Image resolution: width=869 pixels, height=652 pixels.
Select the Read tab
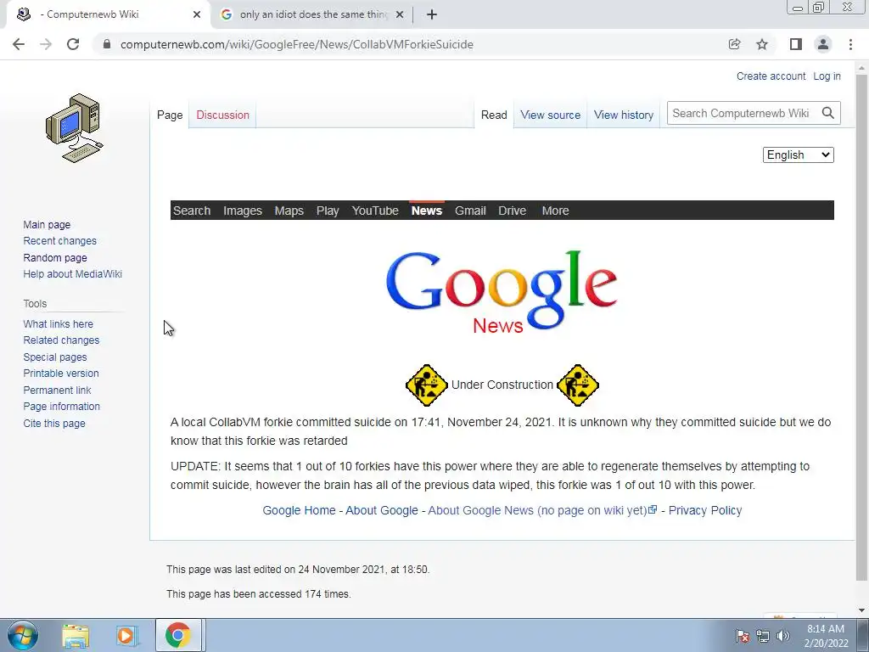click(494, 115)
